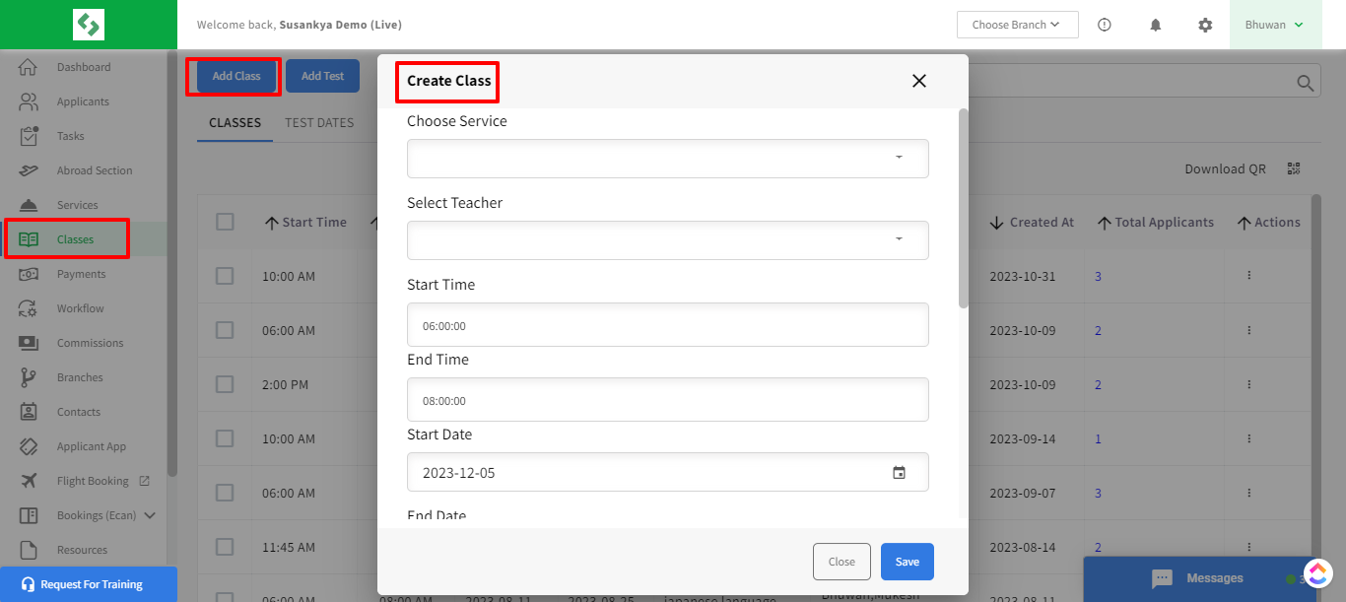This screenshot has width=1346, height=602.
Task: Save the new class
Action: tap(906, 561)
